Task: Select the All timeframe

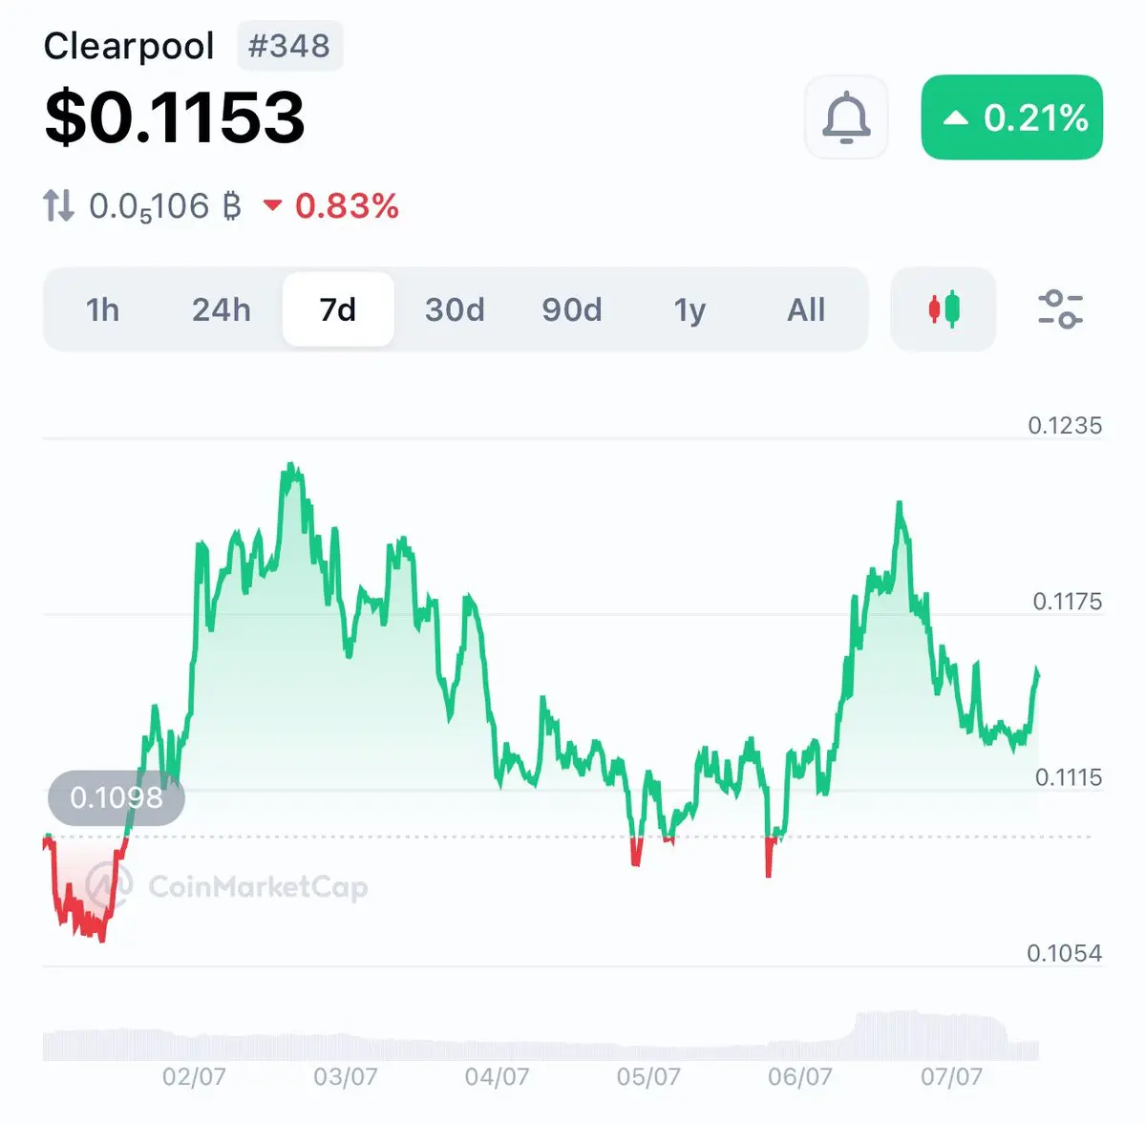Action: click(x=806, y=309)
